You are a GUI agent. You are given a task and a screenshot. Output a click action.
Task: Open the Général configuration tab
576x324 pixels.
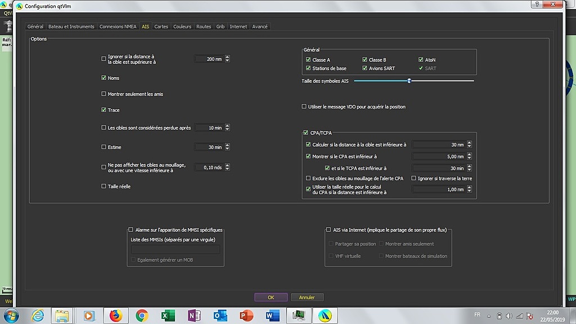coord(35,26)
